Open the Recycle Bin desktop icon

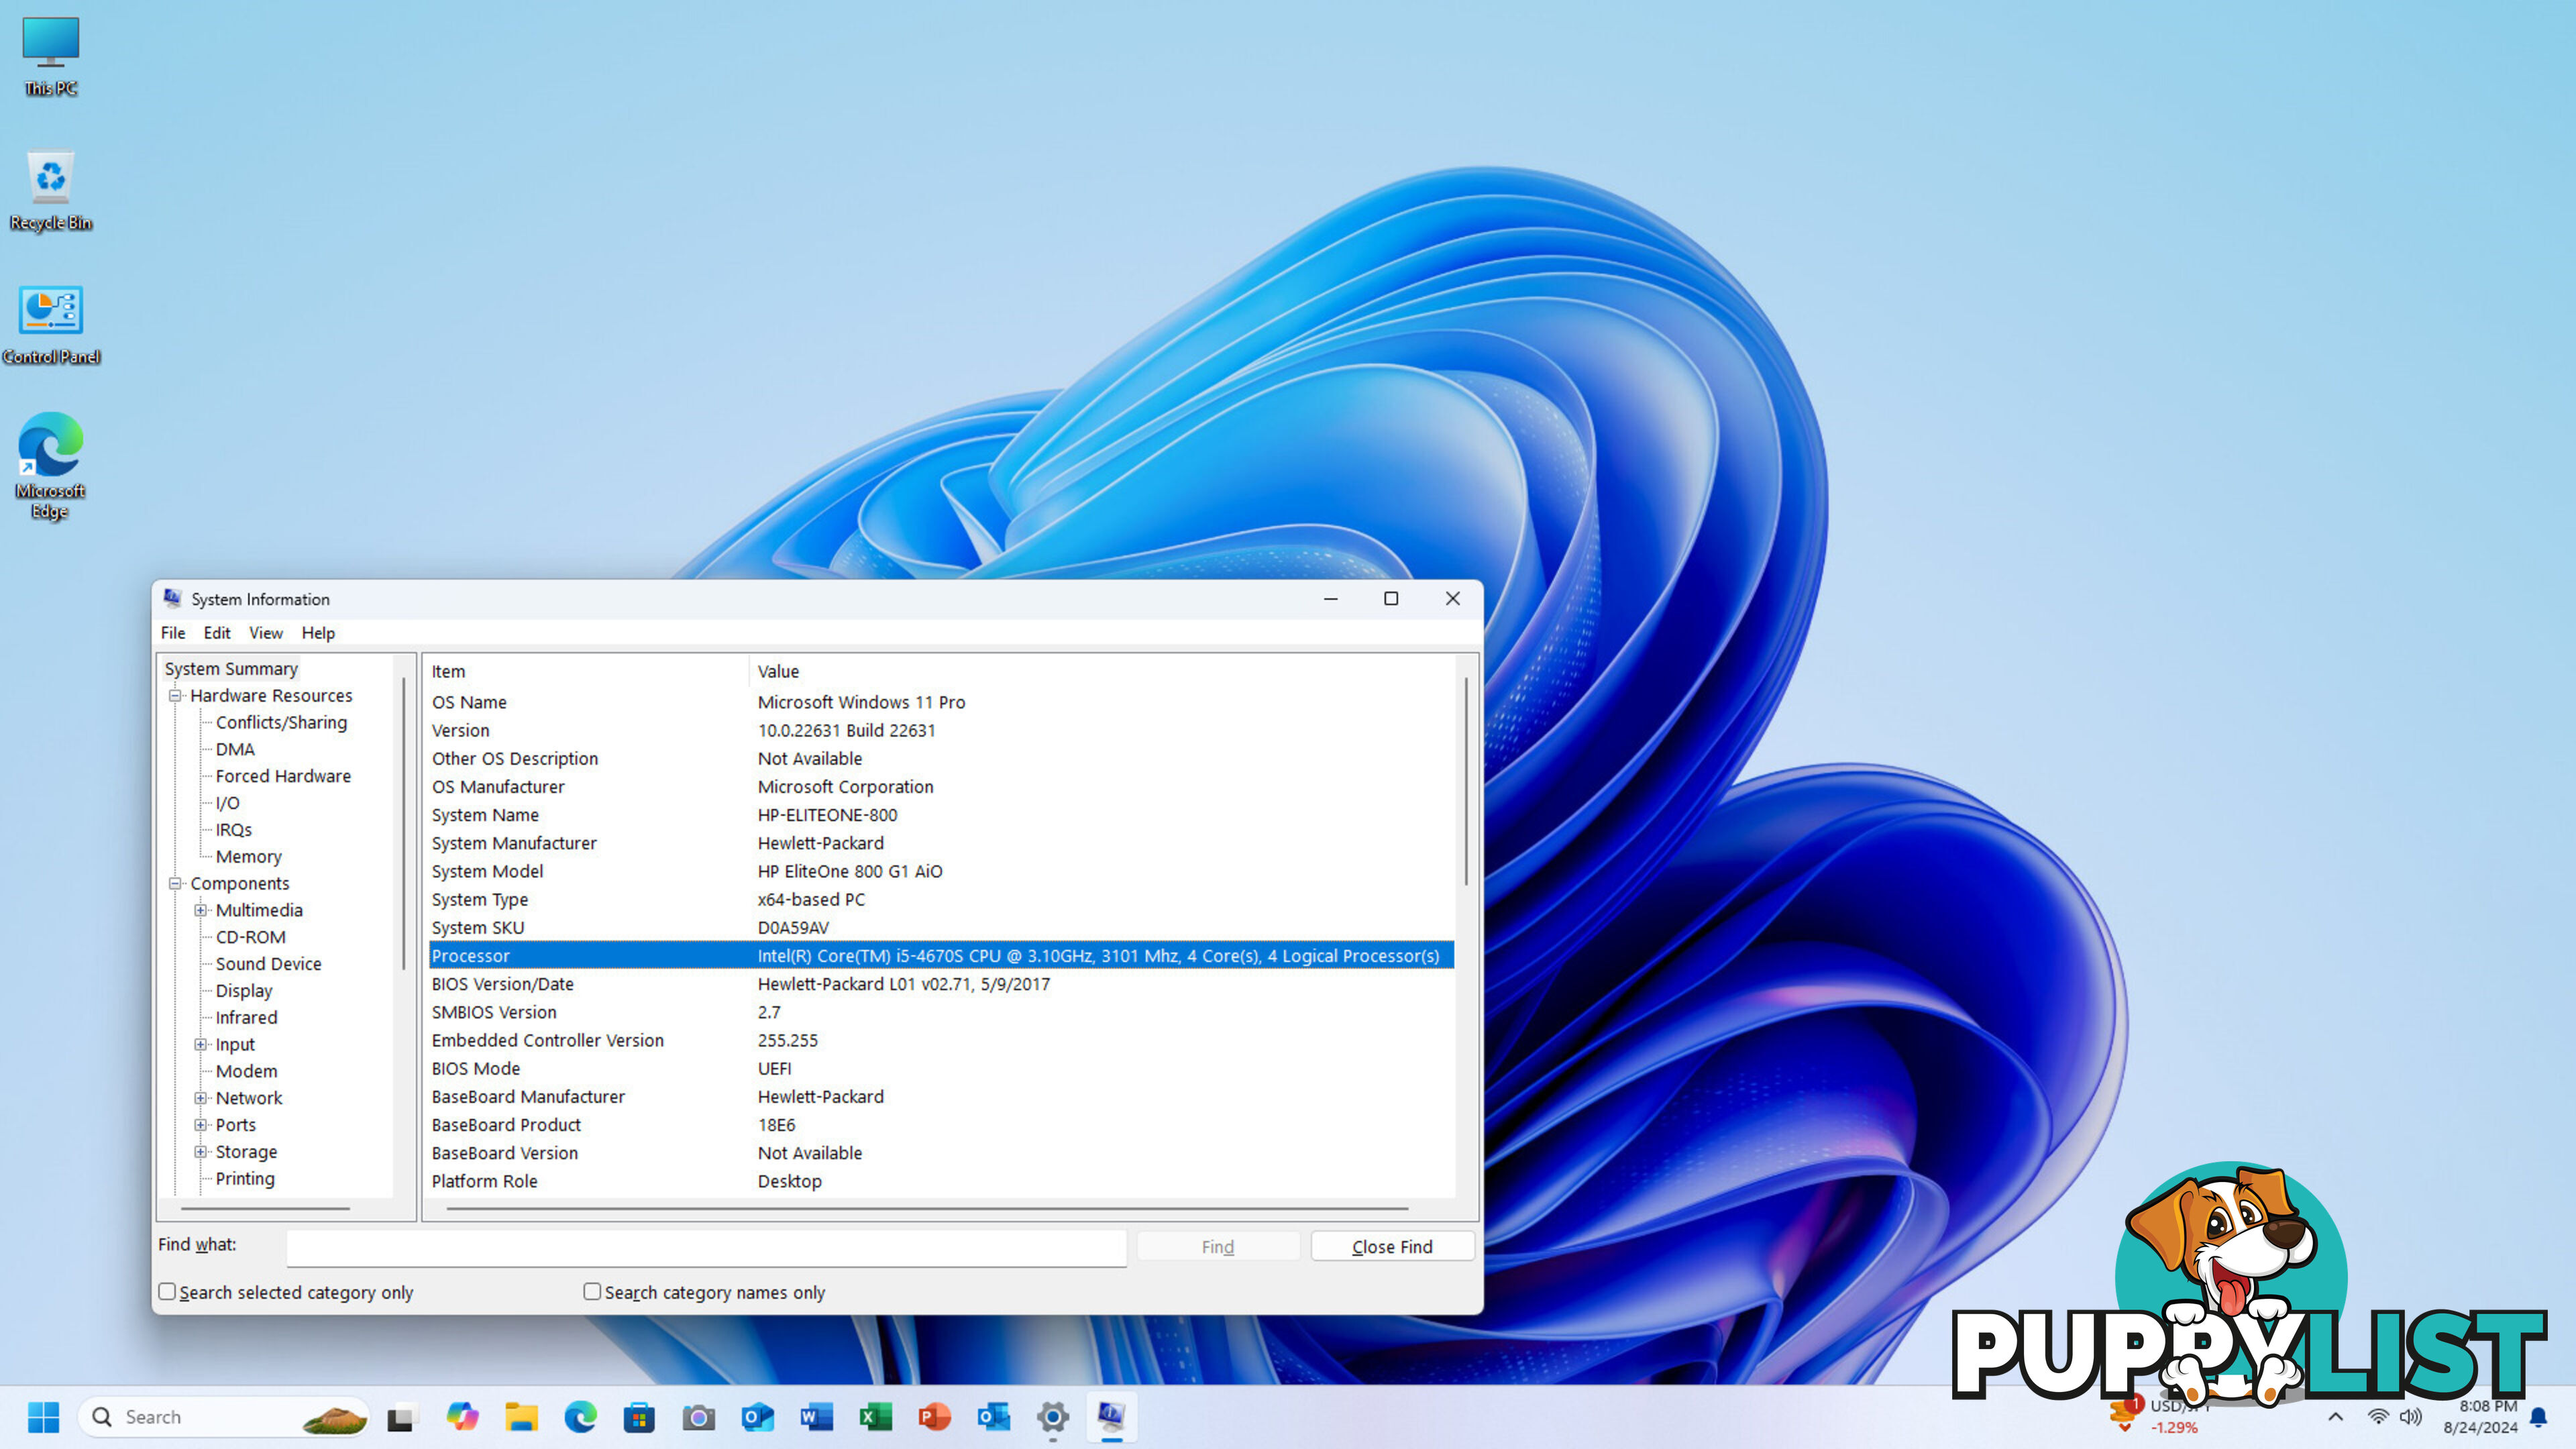[x=51, y=190]
